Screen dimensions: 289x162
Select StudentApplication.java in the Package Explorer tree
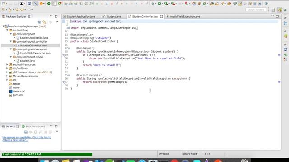click(34, 38)
